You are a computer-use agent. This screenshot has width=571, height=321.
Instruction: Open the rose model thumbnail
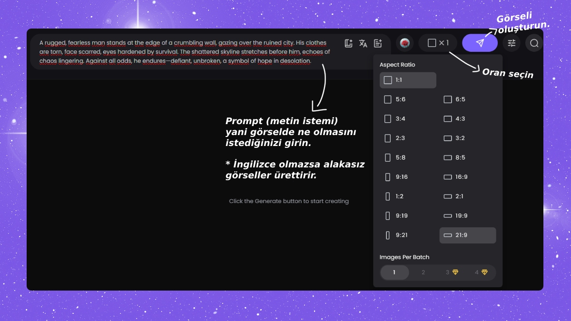click(404, 43)
